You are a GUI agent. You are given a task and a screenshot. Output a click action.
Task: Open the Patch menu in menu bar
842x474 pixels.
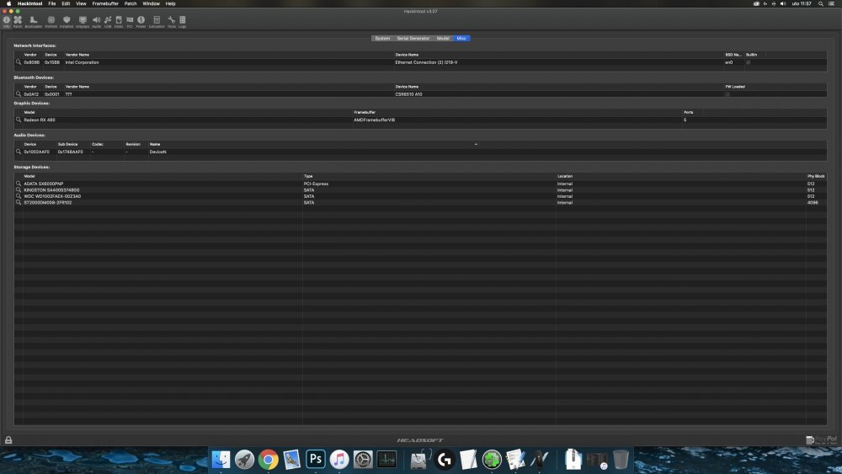pyautogui.click(x=131, y=3)
